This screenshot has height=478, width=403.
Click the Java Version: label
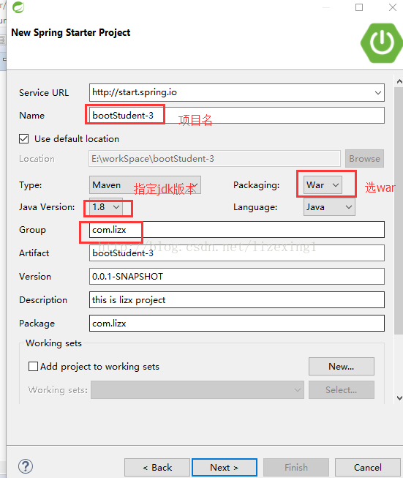tap(47, 207)
